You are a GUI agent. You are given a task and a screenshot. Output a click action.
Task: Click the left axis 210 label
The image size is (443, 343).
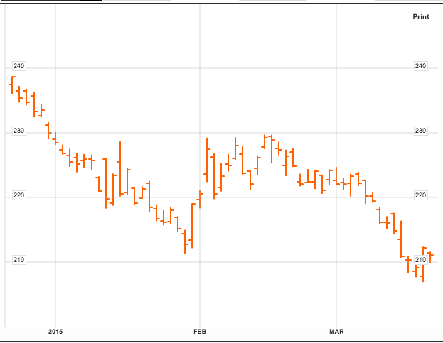[19, 261]
